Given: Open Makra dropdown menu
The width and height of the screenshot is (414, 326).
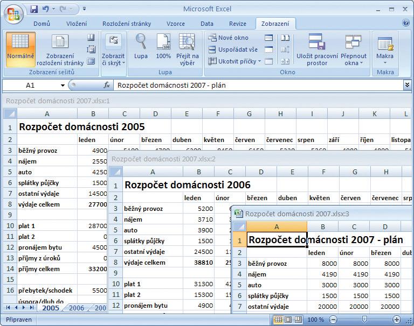Looking at the screenshot, I should pyautogui.click(x=385, y=49).
